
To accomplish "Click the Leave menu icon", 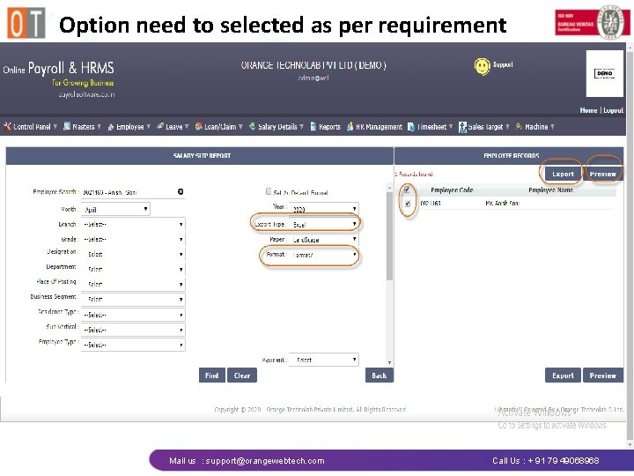I will [160, 126].
